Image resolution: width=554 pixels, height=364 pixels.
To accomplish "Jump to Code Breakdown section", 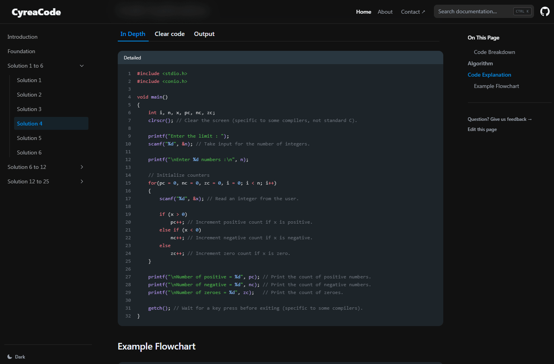I will pos(494,52).
